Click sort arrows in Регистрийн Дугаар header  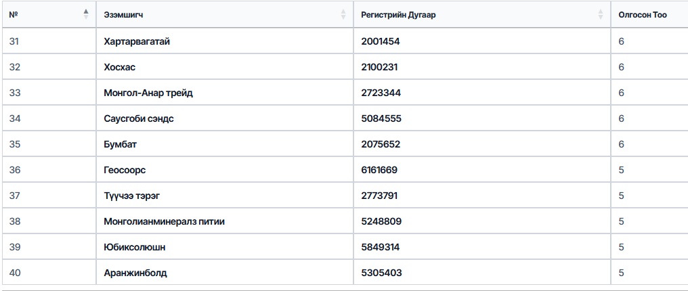(600, 14)
